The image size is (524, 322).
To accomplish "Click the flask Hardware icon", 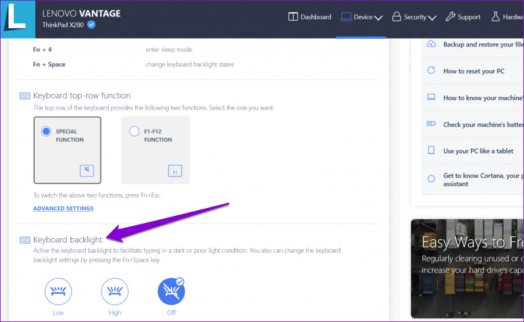I will 495,16.
